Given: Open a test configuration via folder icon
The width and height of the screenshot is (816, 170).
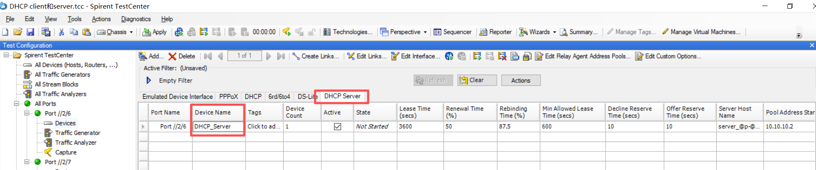Looking at the screenshot, I should point(18,32).
